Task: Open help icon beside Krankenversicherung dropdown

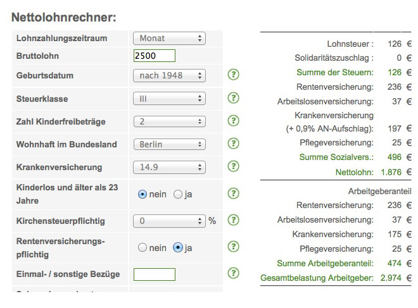Action: tap(233, 166)
